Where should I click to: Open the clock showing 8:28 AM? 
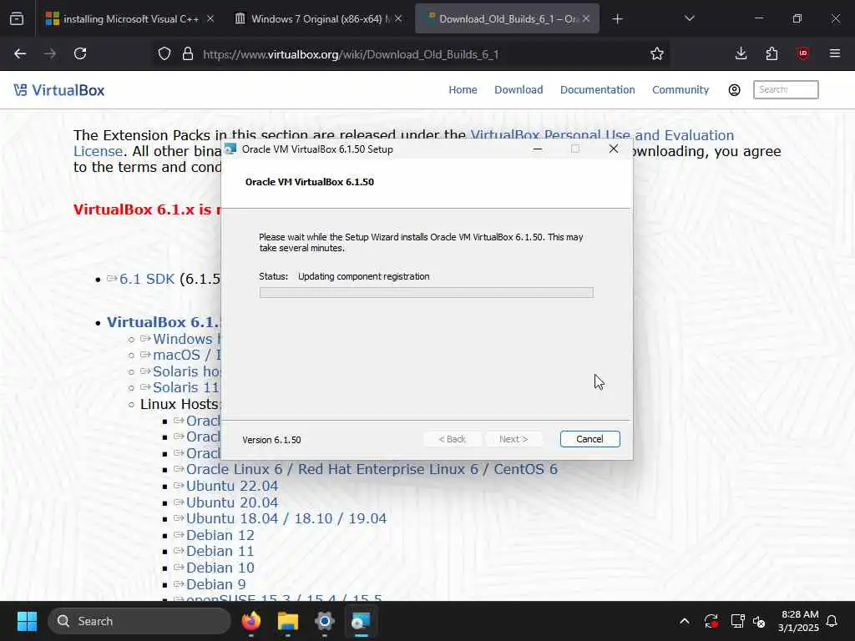[x=798, y=621]
